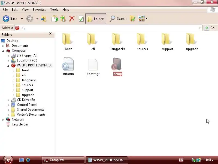Screen dimensions: 218x164
Task: Go up one folder level icon
Action: [44, 19]
